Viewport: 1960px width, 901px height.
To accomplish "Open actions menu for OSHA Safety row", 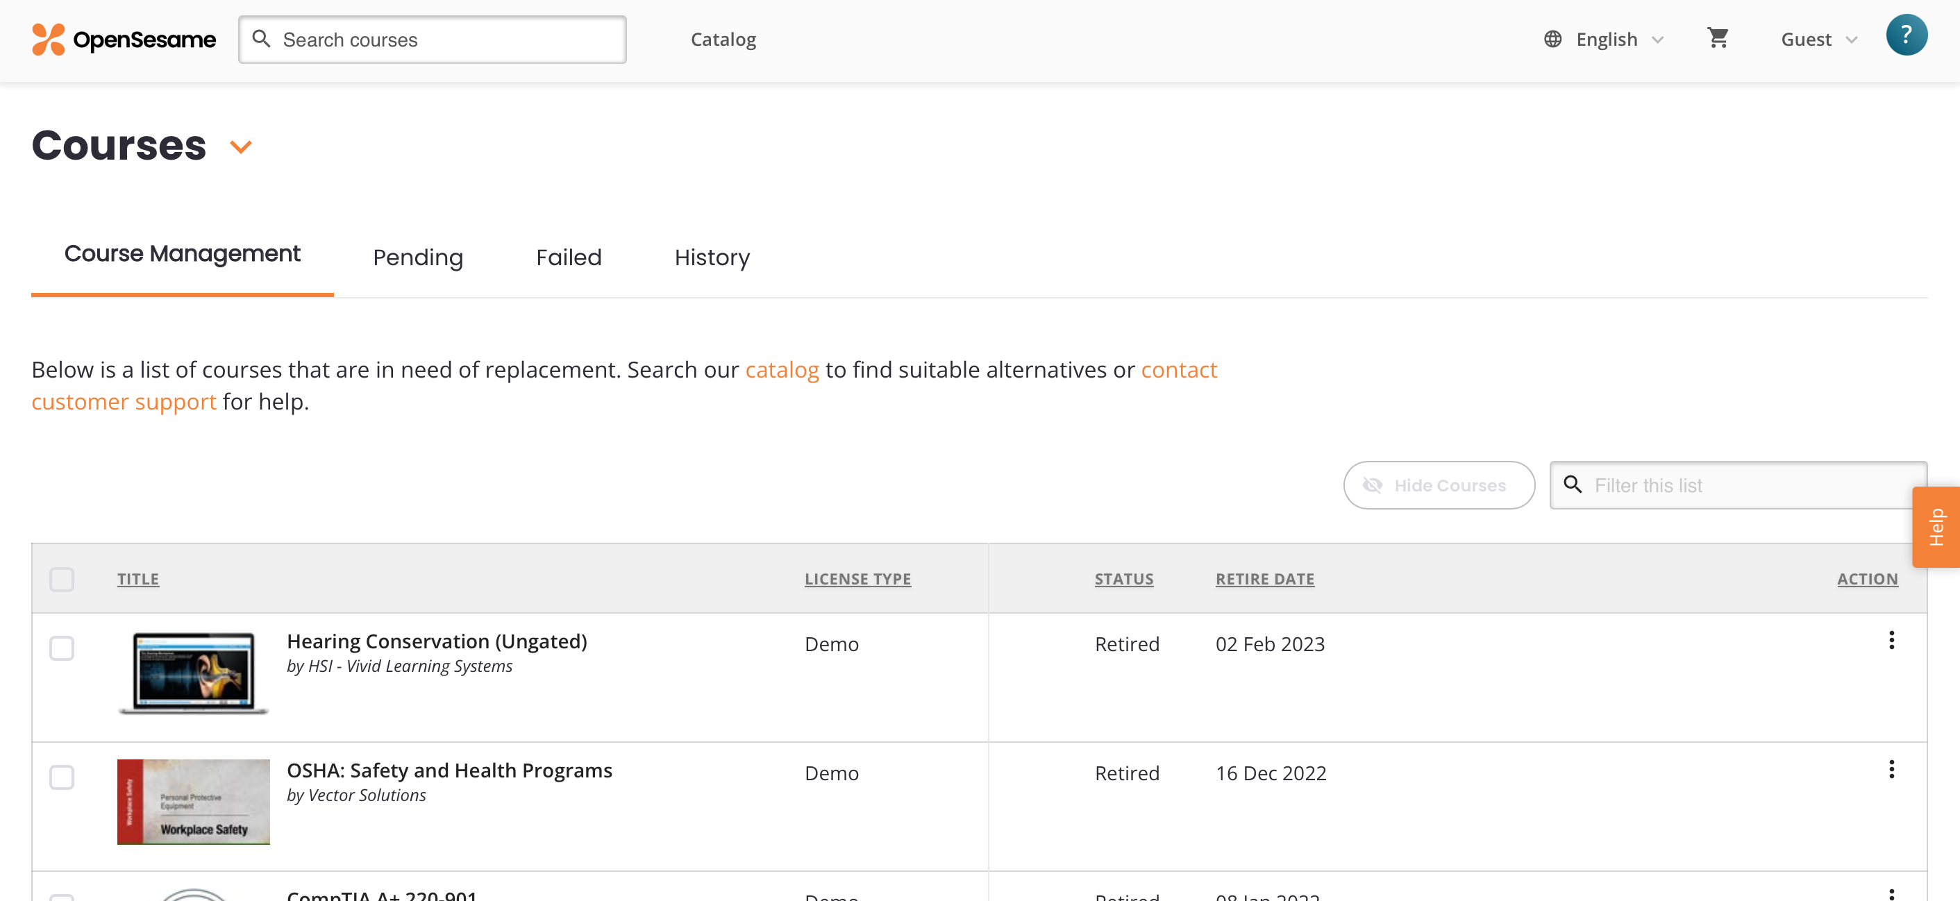I will [1891, 769].
